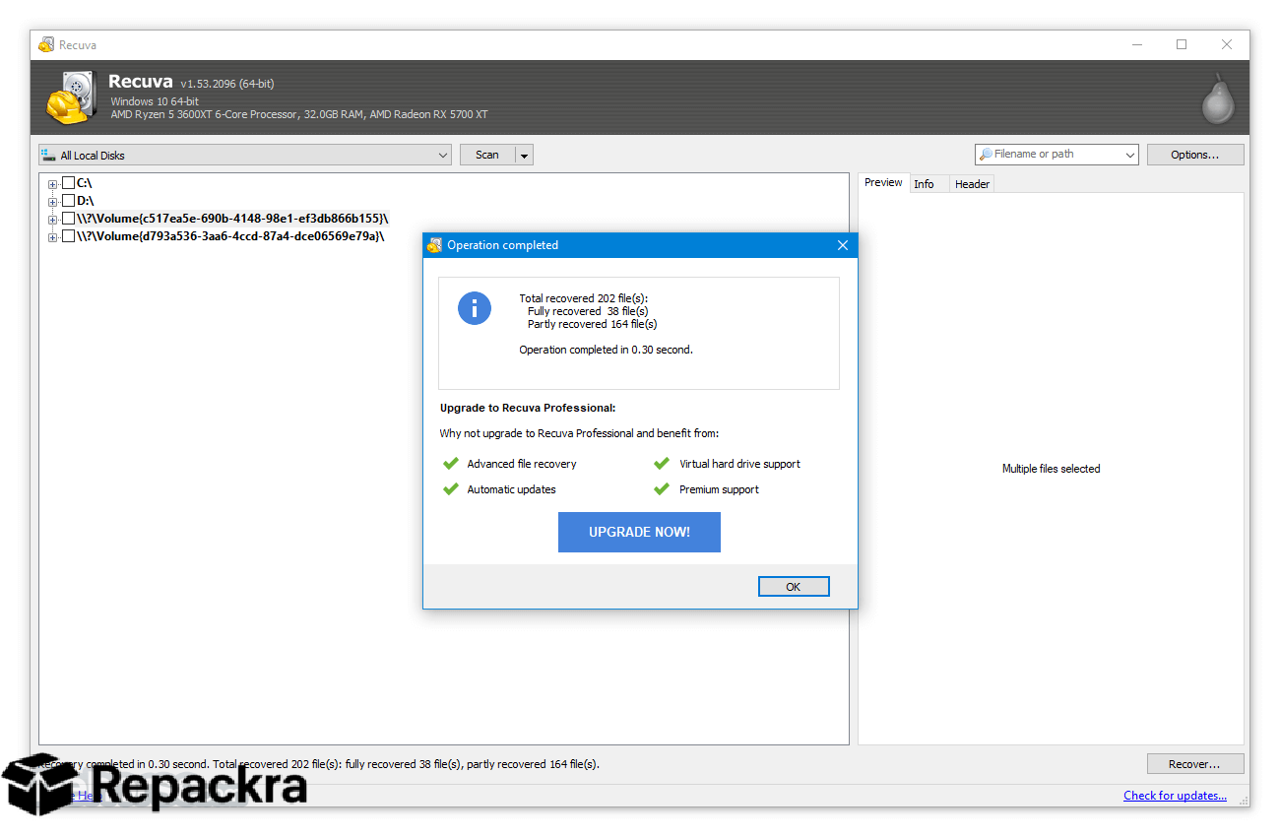Open the Scan button dropdown arrow

click(524, 156)
